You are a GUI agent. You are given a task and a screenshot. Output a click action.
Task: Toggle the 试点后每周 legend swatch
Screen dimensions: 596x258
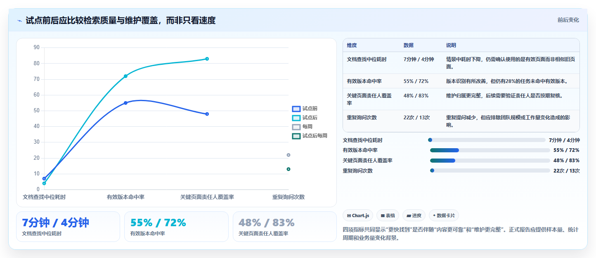pos(296,136)
